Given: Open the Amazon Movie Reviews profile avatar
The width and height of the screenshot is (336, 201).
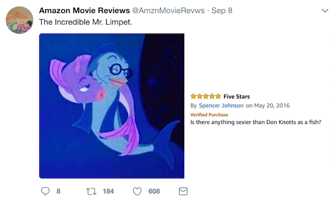Looking at the screenshot, I should (x=20, y=20).
